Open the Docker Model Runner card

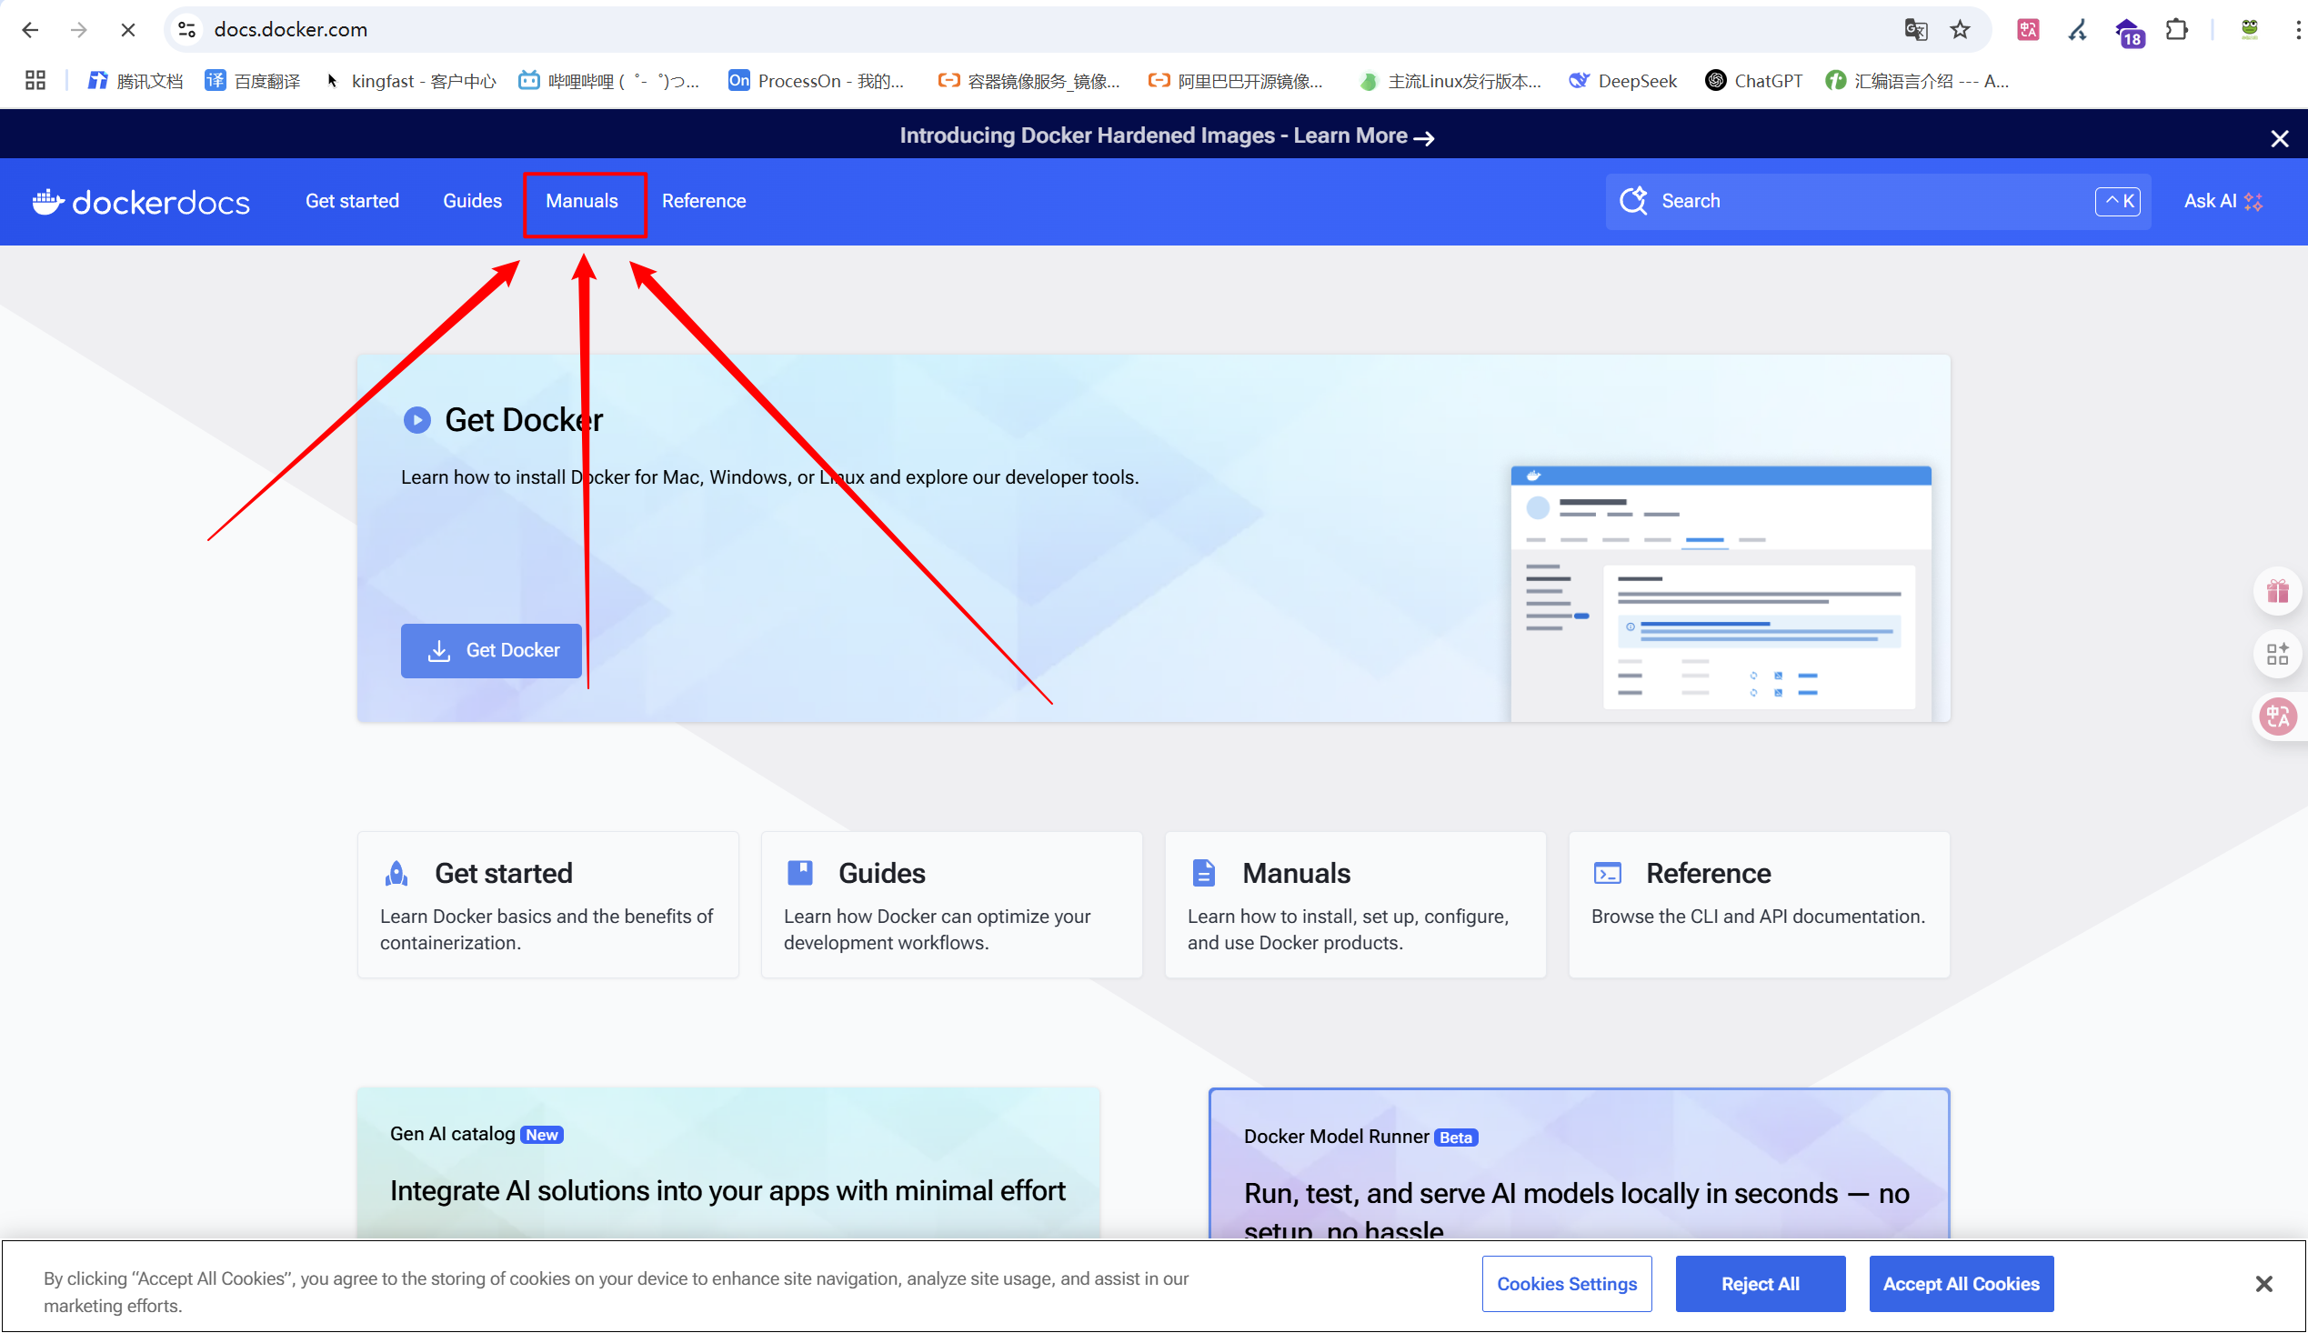[x=1580, y=1164]
